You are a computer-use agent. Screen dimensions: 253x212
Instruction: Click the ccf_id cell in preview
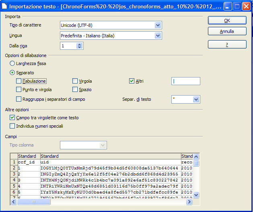click(x=29, y=162)
